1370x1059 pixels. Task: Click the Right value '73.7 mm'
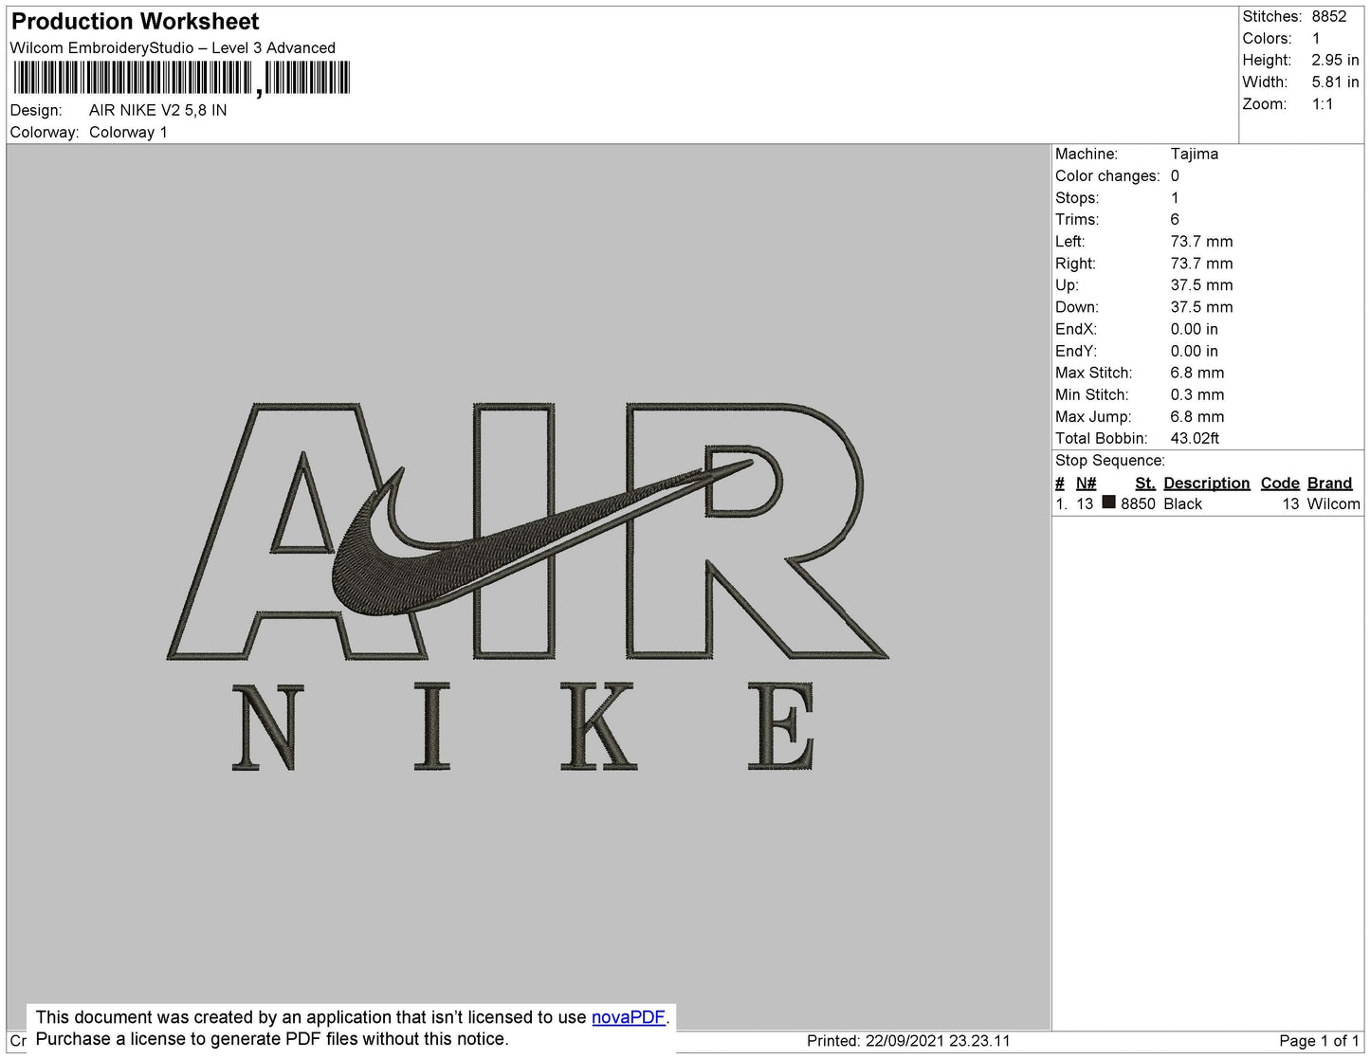coord(1201,264)
